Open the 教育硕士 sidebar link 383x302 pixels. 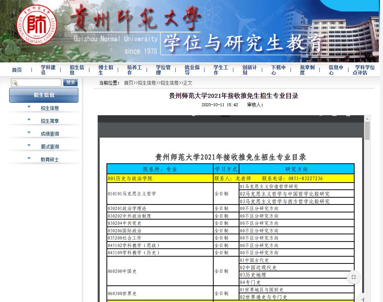[50, 160]
